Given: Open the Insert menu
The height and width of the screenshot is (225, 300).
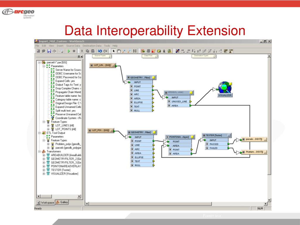Looking at the screenshot, I should 60,46.
